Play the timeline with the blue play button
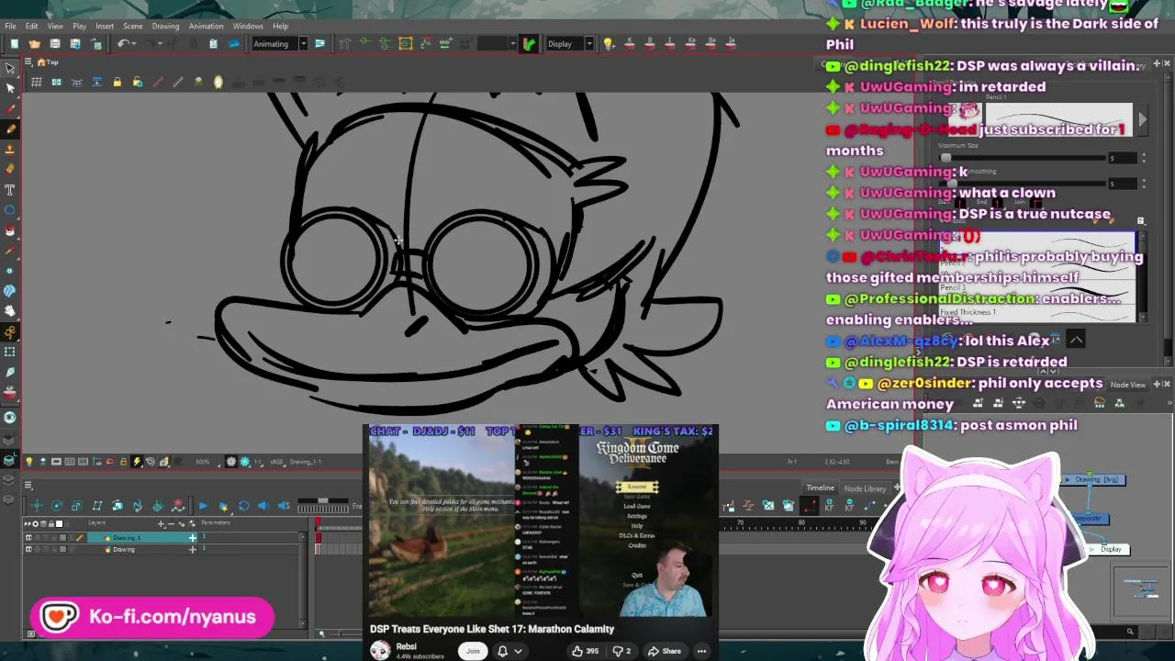 (x=203, y=506)
